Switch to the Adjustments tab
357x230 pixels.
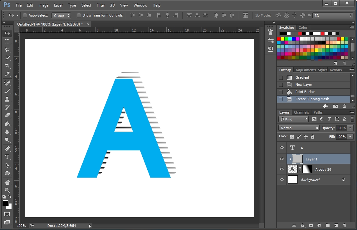(306, 70)
